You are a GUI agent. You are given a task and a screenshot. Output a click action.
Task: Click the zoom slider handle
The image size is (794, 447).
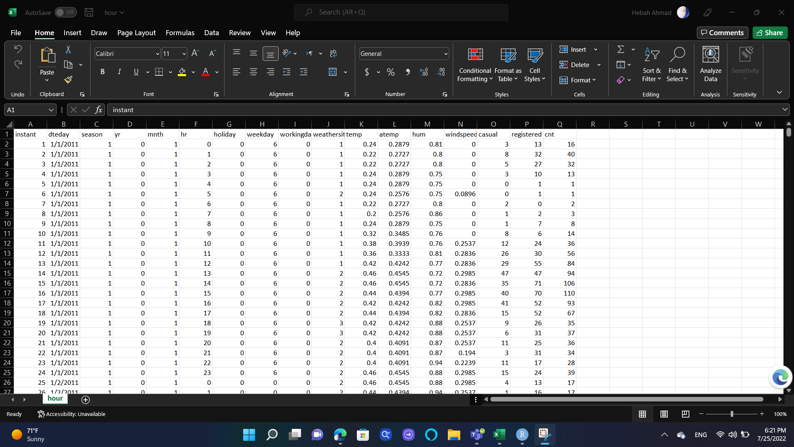tap(732, 414)
